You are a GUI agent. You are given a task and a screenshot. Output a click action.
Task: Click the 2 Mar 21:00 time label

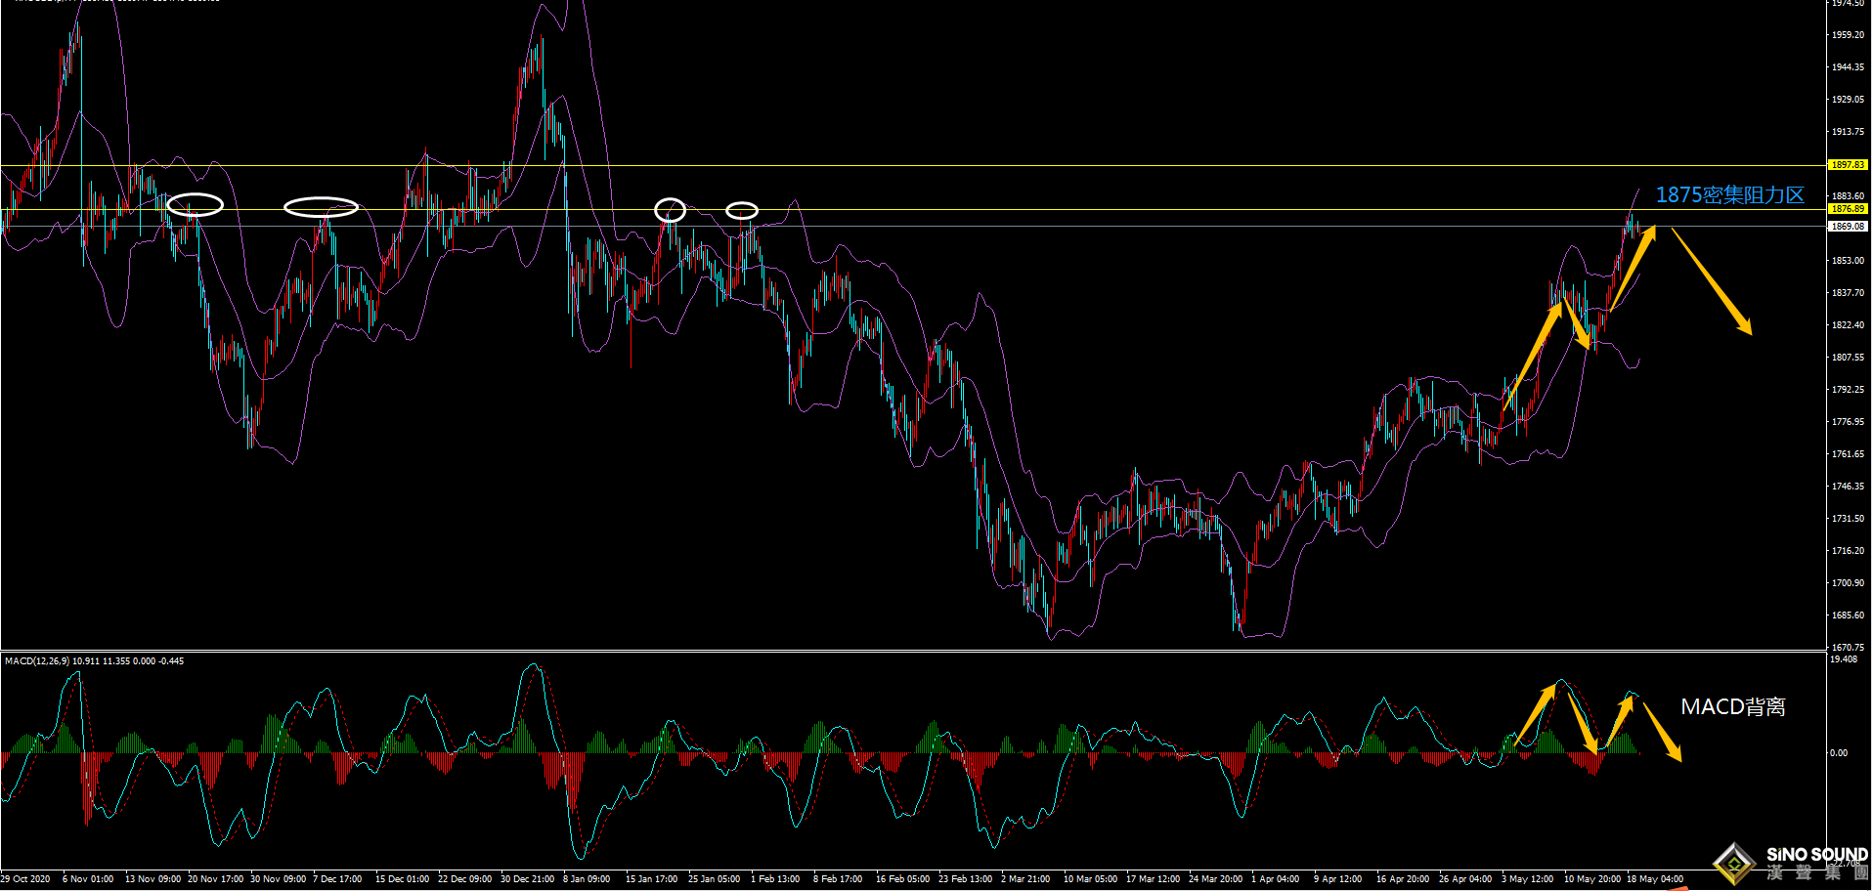(x=1025, y=879)
